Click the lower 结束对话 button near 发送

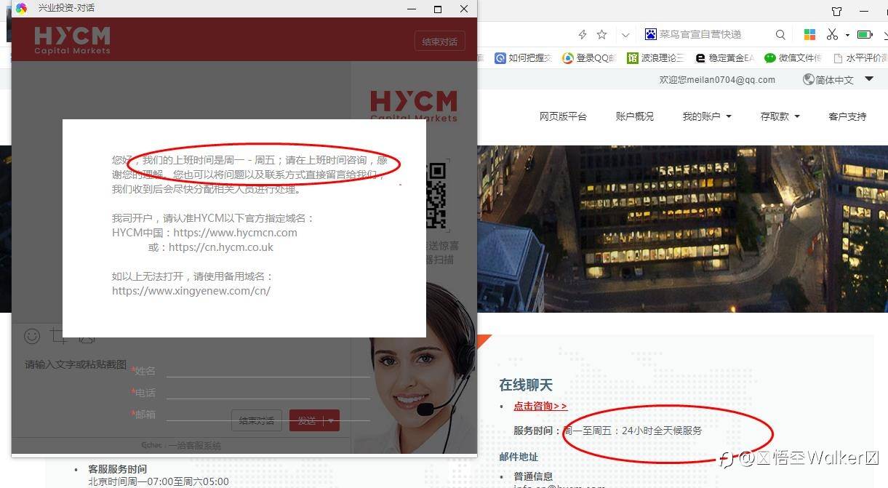[x=257, y=420]
